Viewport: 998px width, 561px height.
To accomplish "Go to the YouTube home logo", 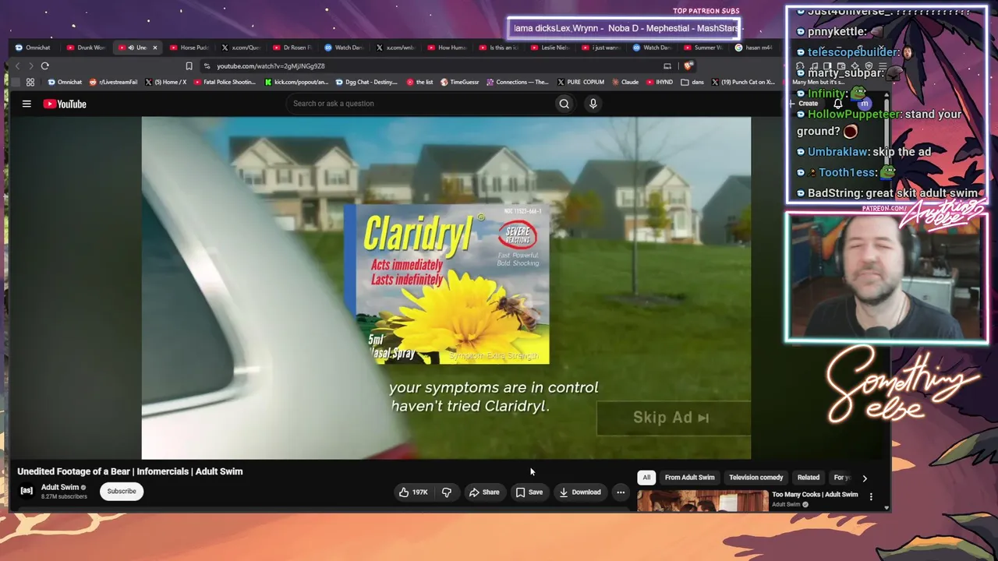I will pos(65,104).
